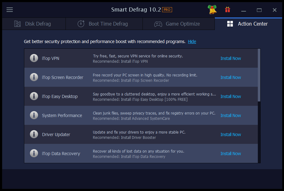284x191 pixels.
Task: Select the Driver Updater row label
Action: coord(56,135)
